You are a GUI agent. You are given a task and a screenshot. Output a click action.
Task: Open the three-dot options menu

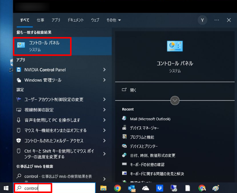tap(217, 20)
